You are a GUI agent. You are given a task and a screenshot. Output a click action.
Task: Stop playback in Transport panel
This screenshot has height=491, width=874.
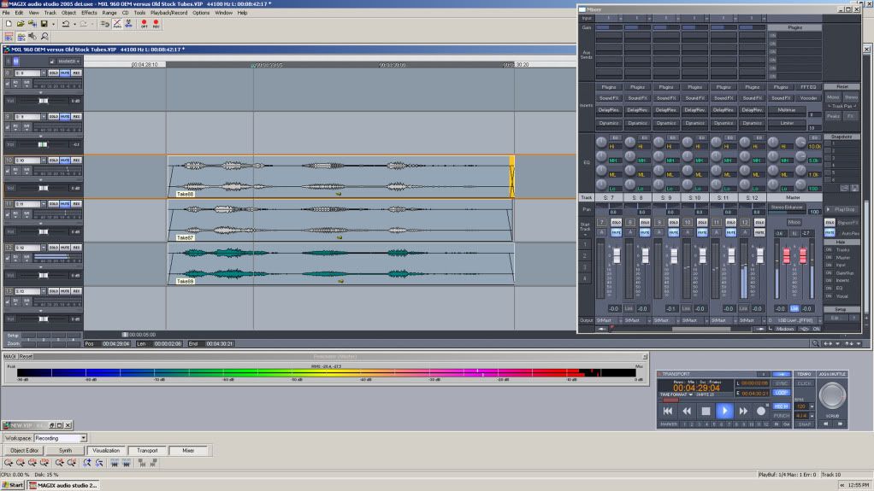click(x=706, y=411)
